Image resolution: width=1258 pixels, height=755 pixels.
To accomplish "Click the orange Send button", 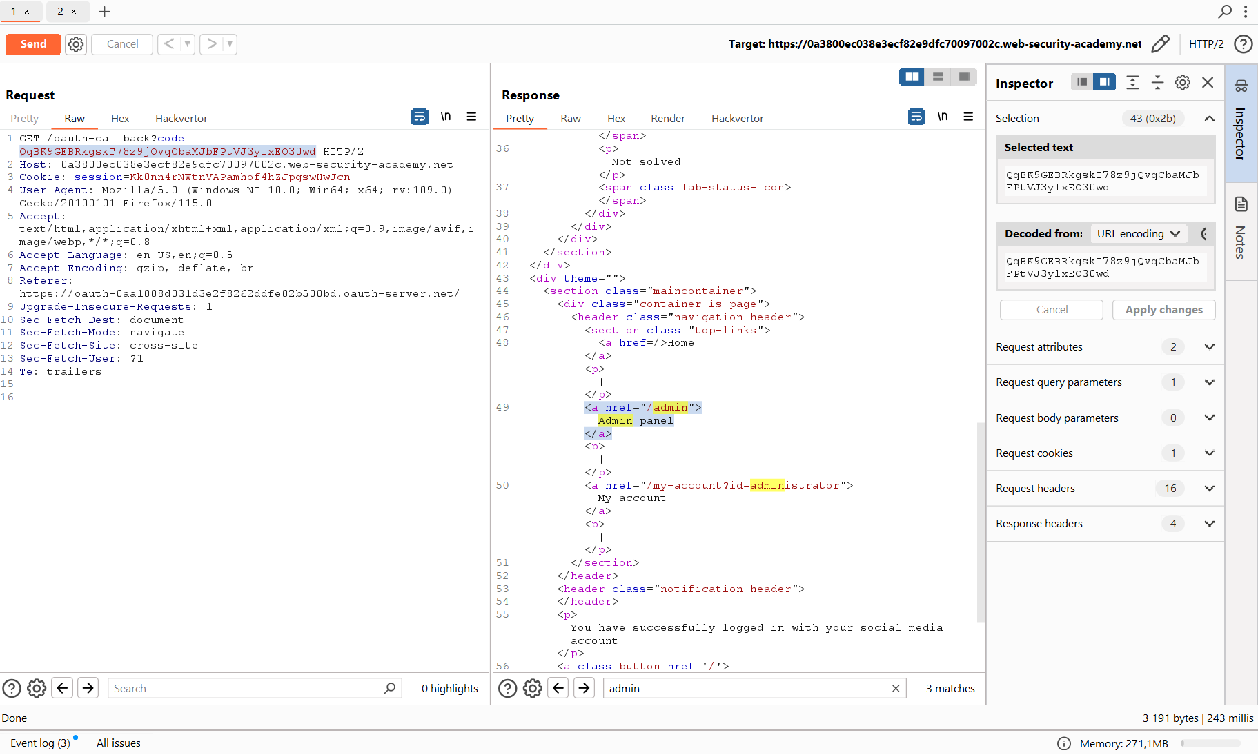I will pyautogui.click(x=33, y=44).
